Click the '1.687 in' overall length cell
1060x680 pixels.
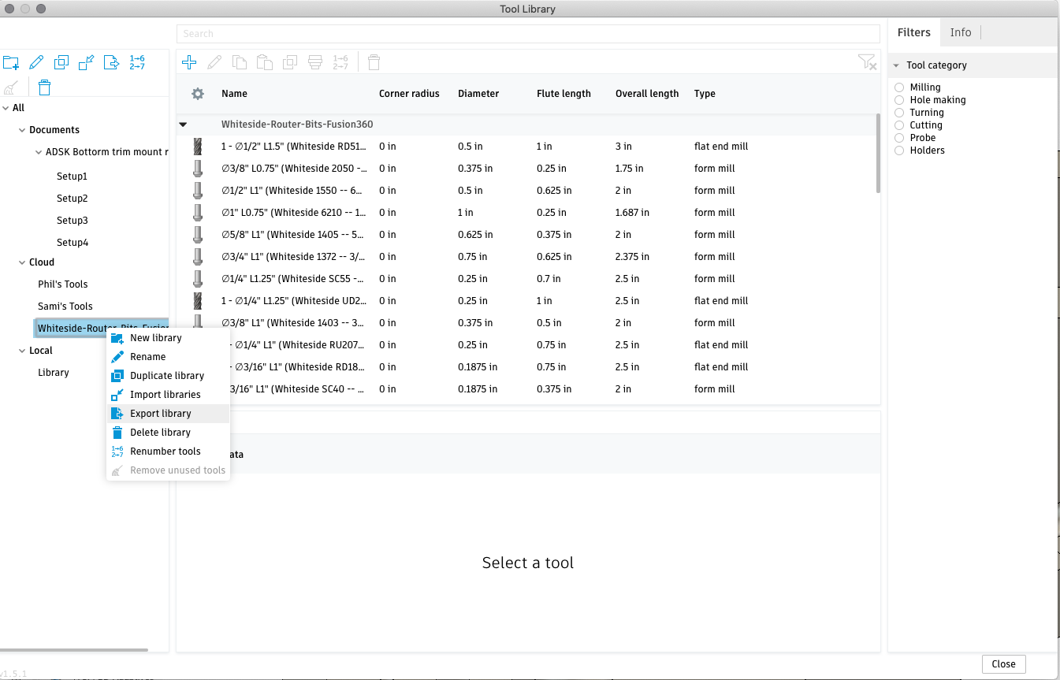632,213
